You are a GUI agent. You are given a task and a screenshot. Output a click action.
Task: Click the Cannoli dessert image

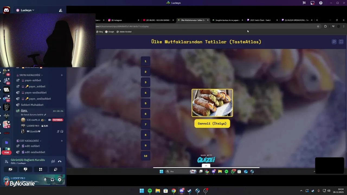[212, 103]
